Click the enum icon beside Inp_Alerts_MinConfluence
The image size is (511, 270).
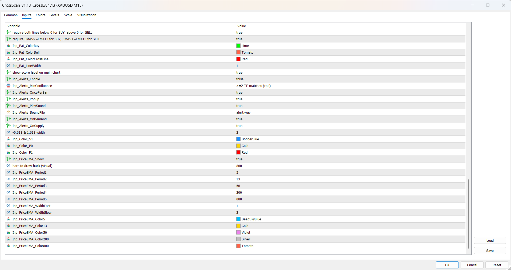[x=9, y=86]
